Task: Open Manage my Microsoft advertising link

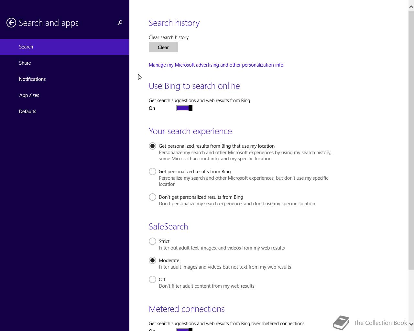Action: 216,65
